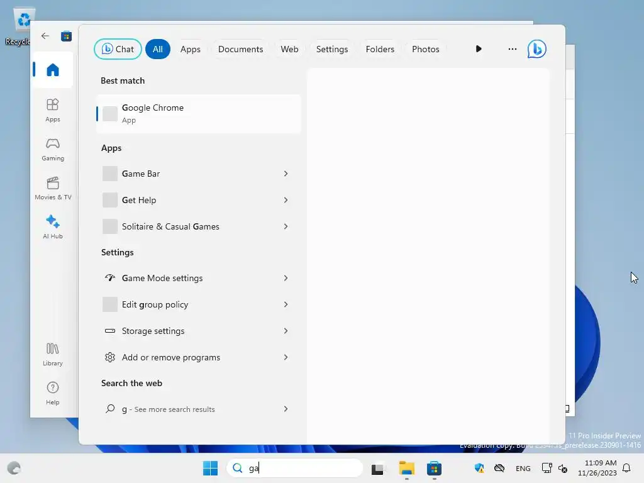Click the Storage settings drive icon
This screenshot has height=483, width=644.
(109, 331)
